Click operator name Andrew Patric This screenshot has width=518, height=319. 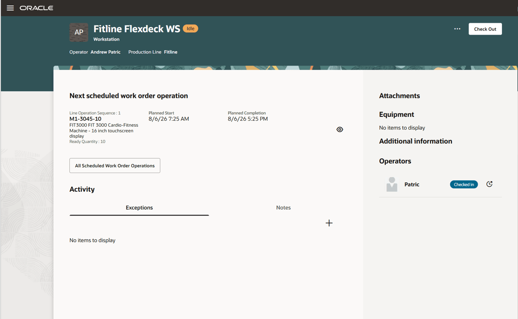click(x=105, y=52)
